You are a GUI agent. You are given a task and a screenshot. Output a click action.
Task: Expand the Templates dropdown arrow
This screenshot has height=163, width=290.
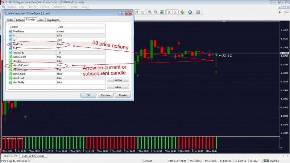[201, 12]
